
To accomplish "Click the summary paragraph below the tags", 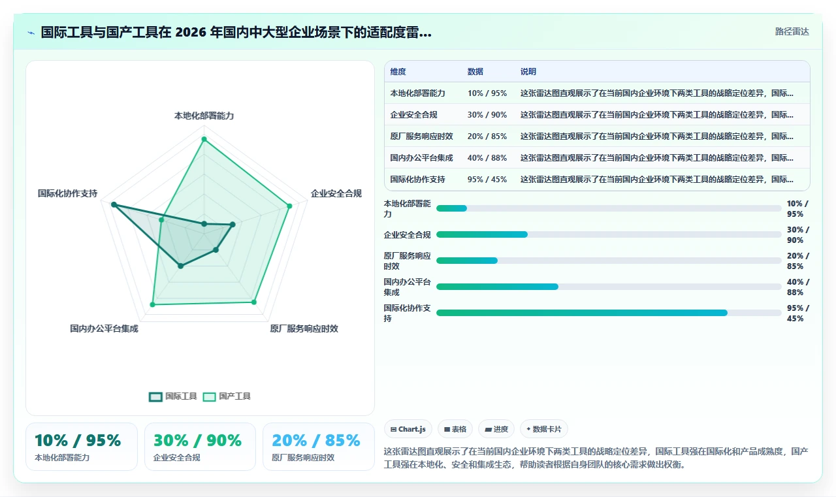I will pos(596,458).
